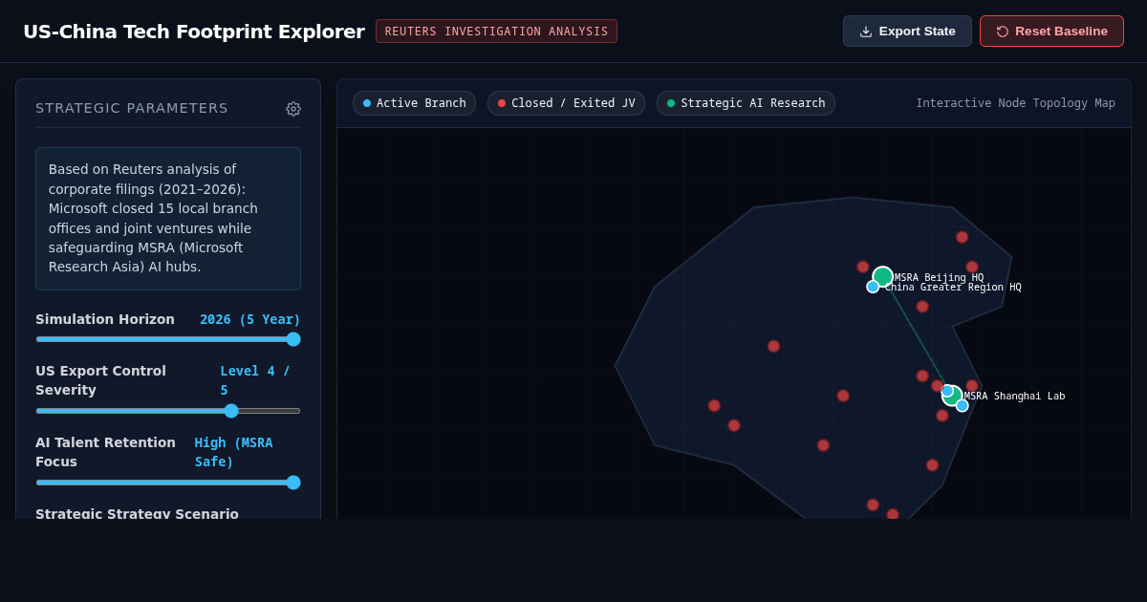This screenshot has width=1147, height=602.
Task: Click the Reuters Investigation Analysis badge
Action: (x=496, y=32)
